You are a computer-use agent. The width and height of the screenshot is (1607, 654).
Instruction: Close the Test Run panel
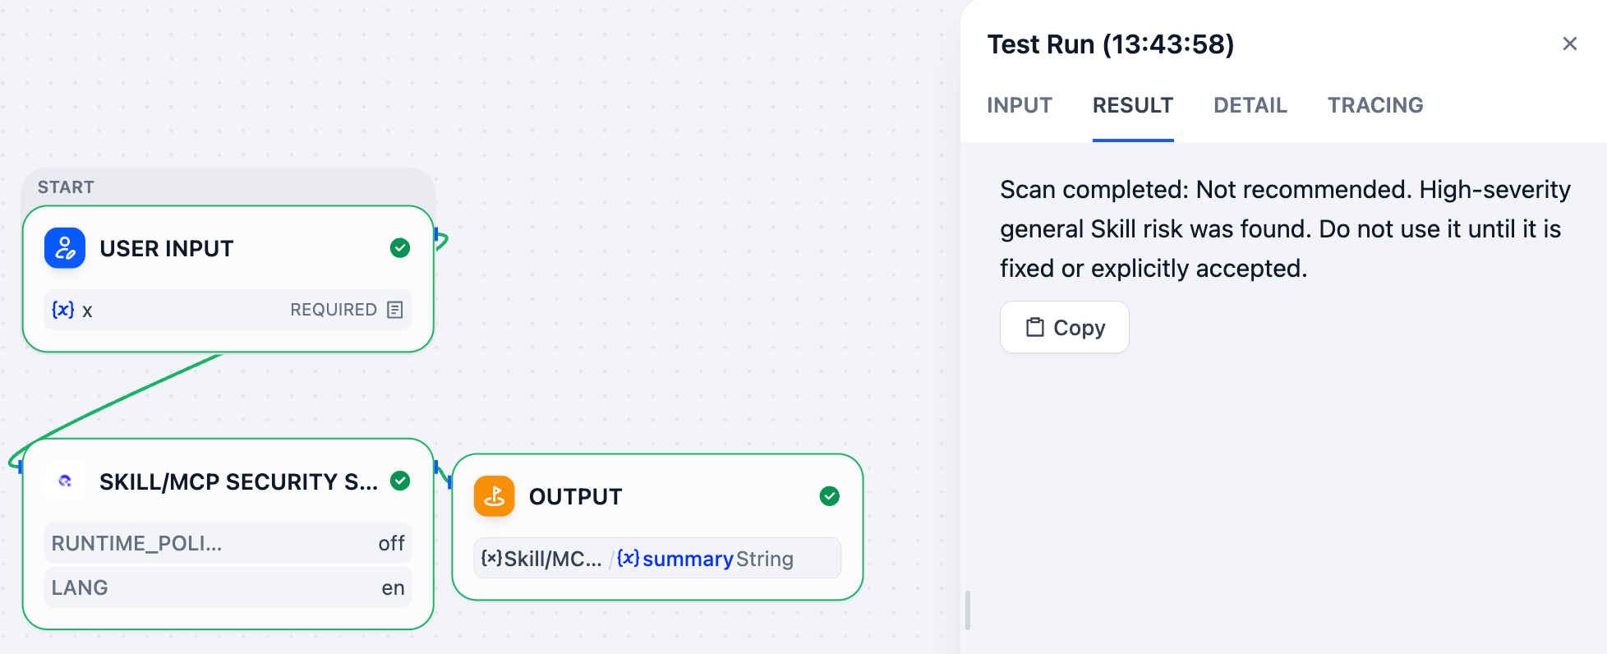1569,44
